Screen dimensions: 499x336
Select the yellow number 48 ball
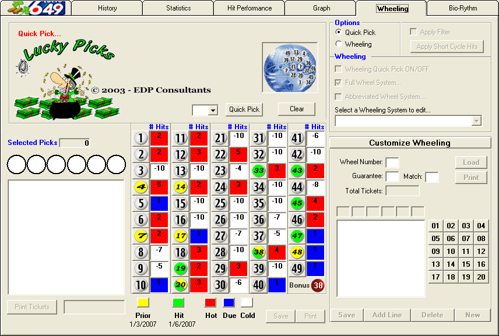pyautogui.click(x=297, y=252)
